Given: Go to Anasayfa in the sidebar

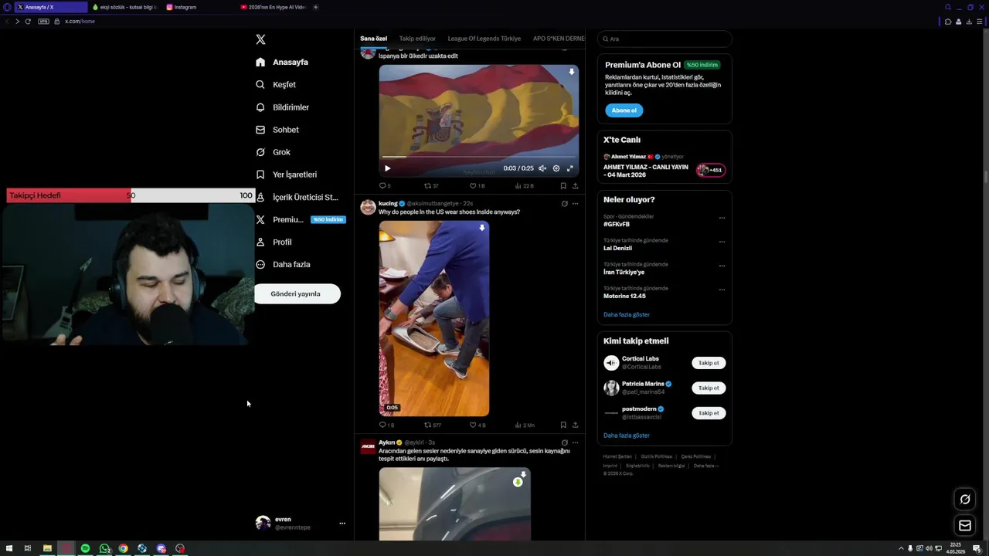Looking at the screenshot, I should tap(282, 62).
